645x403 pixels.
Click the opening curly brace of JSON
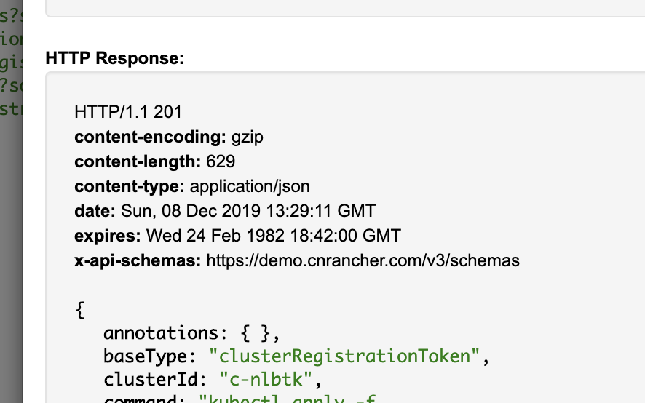pyautogui.click(x=80, y=310)
